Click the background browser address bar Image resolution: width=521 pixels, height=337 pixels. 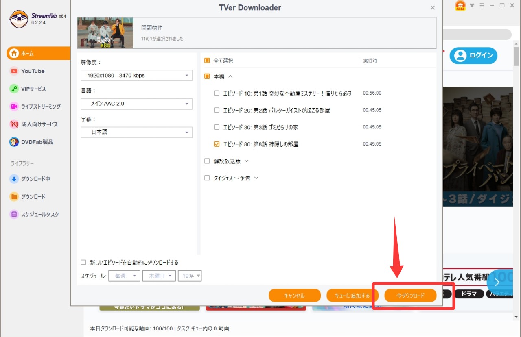[x=476, y=35]
